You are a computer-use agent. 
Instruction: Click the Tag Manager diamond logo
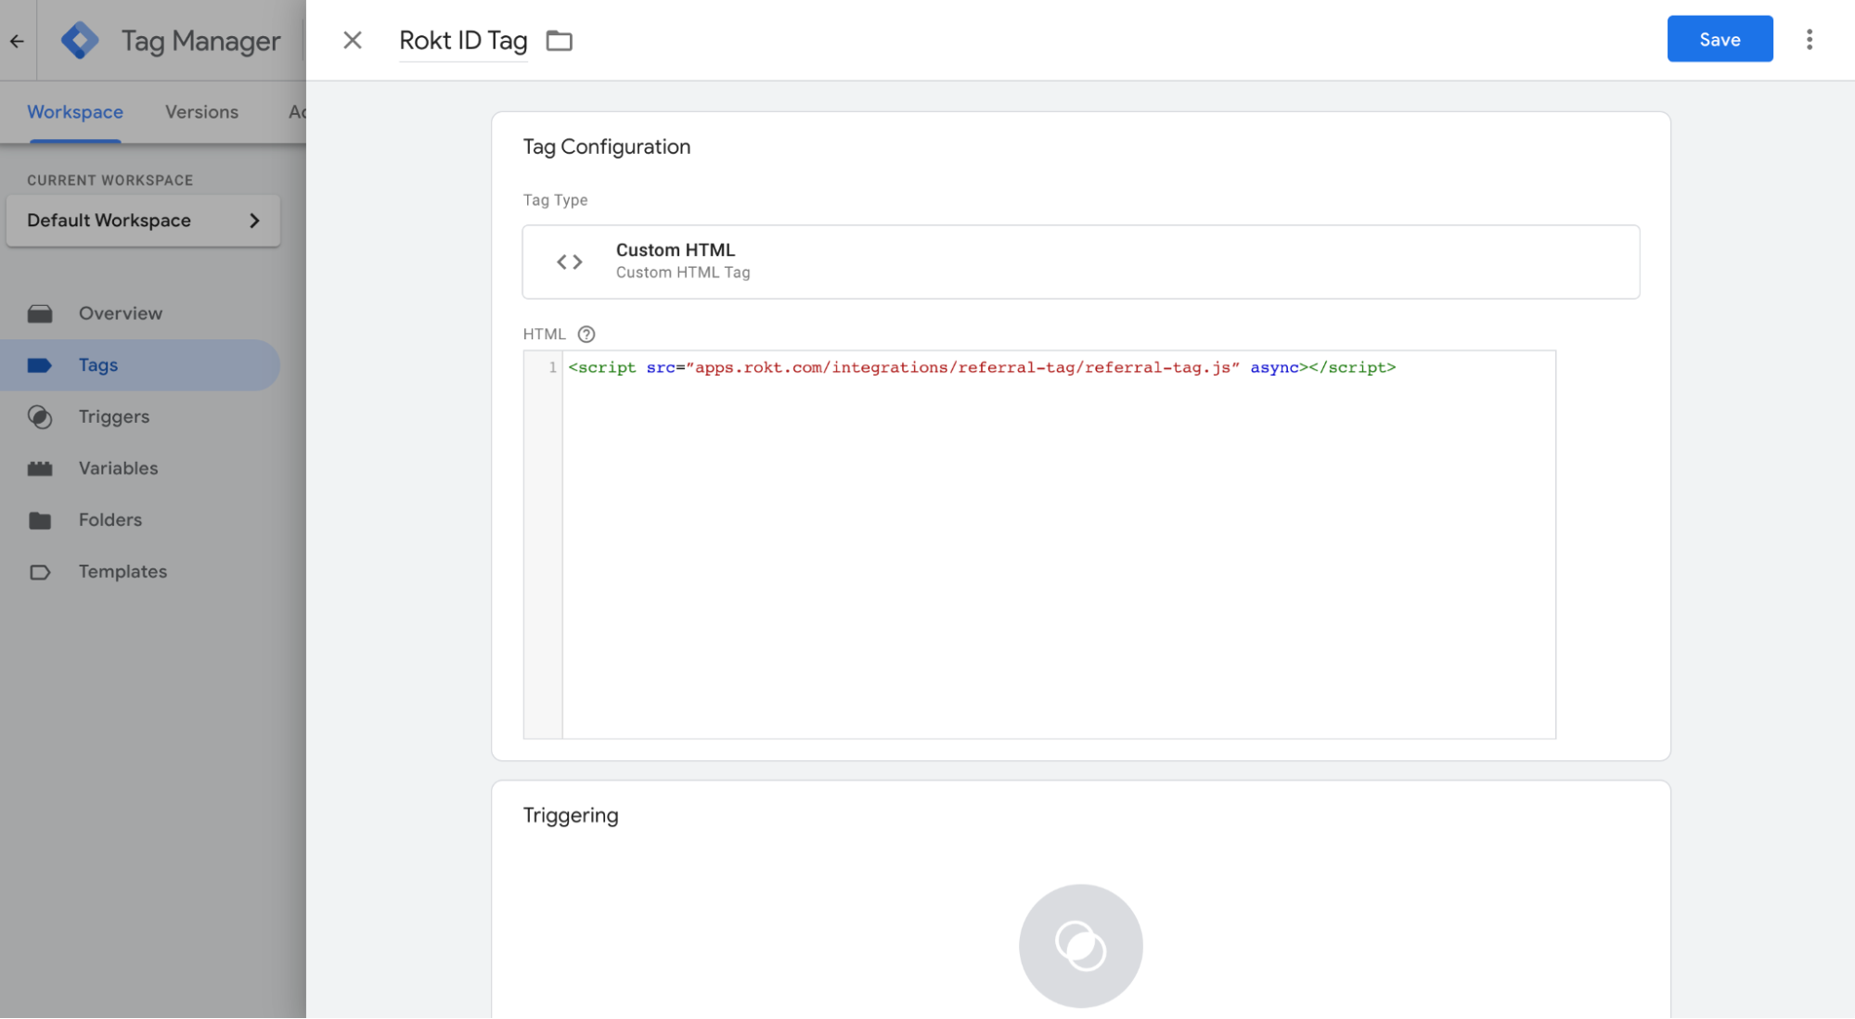[80, 40]
